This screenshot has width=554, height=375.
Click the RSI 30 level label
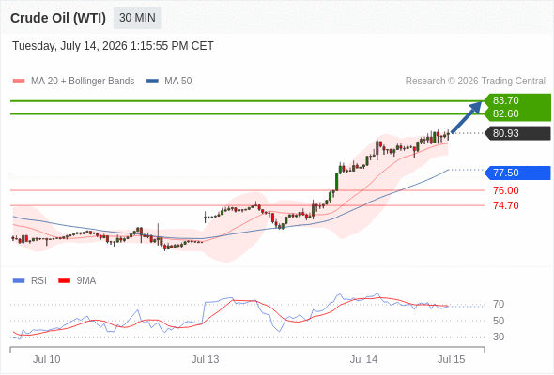499,337
